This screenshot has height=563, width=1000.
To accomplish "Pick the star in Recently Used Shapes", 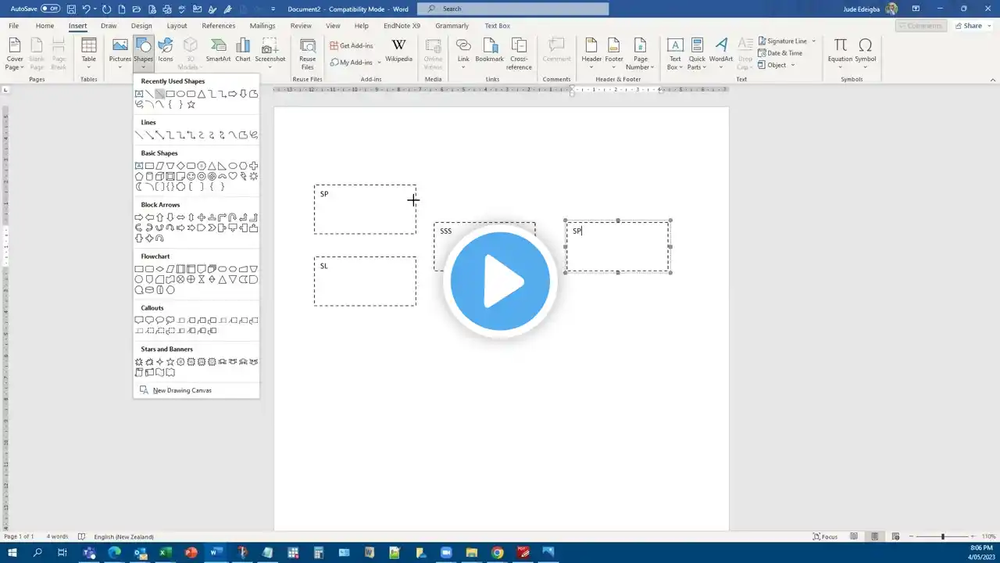I will pos(191,104).
